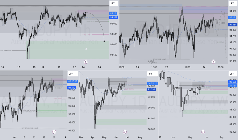
Task: Click Apr on the 1D chart time axis
Action: pos(92,137)
